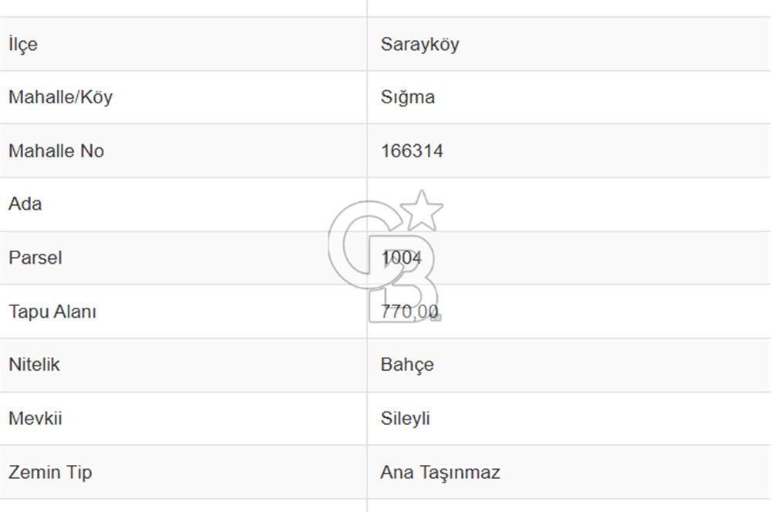771x512 pixels.
Task: Click the Nitelik label
Action: pyautogui.click(x=34, y=365)
